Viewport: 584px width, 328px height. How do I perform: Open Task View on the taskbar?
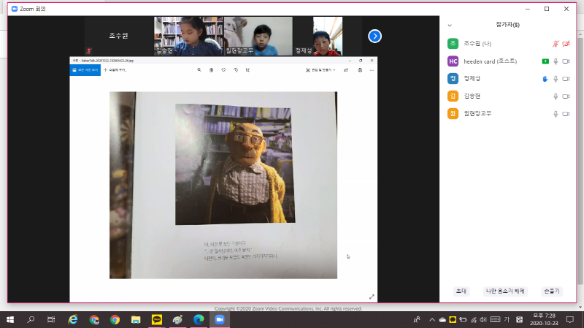51,320
